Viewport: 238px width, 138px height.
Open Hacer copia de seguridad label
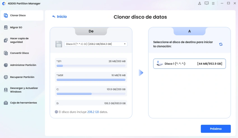[x=19, y=40]
